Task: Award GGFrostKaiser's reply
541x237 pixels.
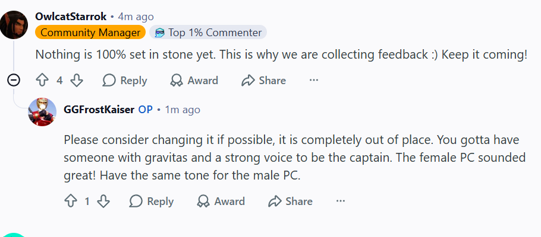Action: pos(221,201)
